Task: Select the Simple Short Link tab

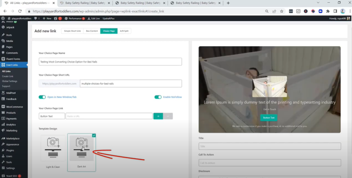Action: point(72,31)
